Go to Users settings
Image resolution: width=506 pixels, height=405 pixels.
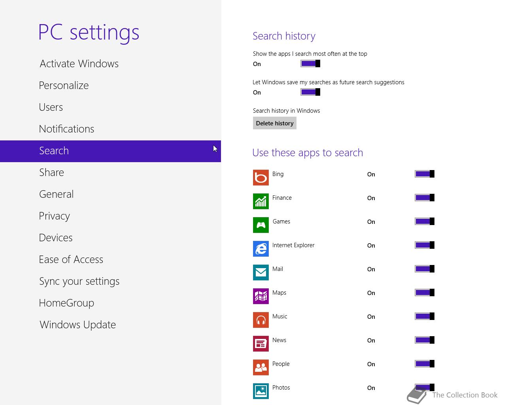tap(110, 107)
